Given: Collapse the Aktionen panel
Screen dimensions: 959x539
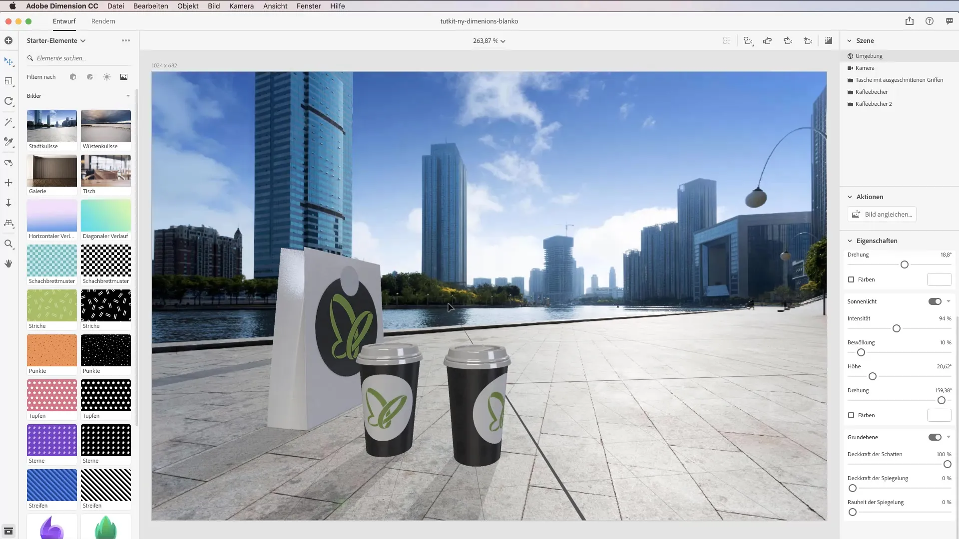Looking at the screenshot, I should 850,197.
